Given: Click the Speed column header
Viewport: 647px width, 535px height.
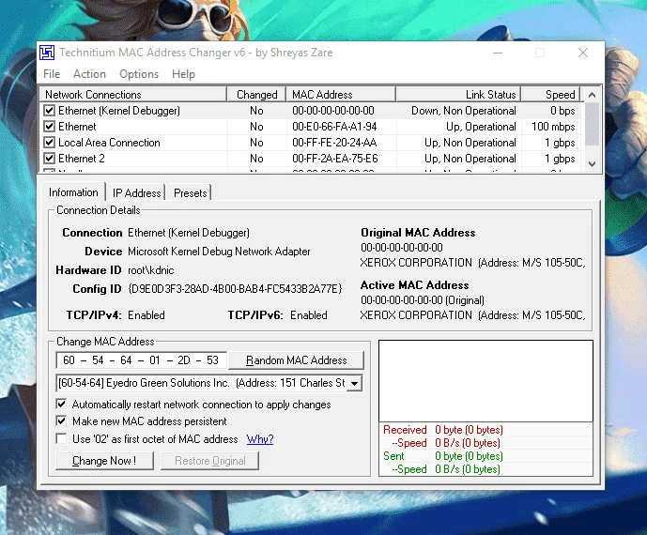Looking at the screenshot, I should 551,95.
